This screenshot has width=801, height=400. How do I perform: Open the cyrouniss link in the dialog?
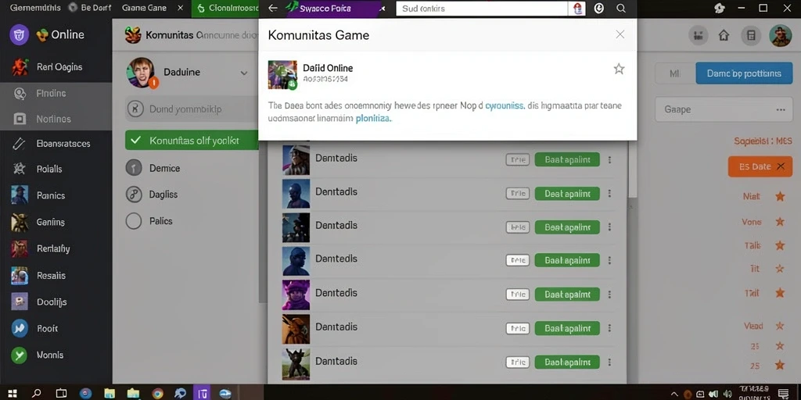[504, 106]
